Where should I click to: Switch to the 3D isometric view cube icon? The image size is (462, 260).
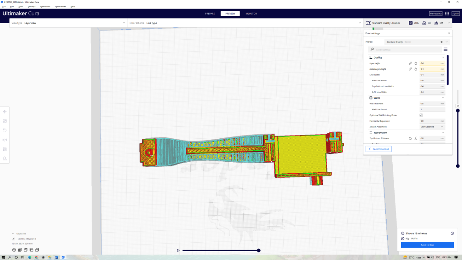[14, 250]
